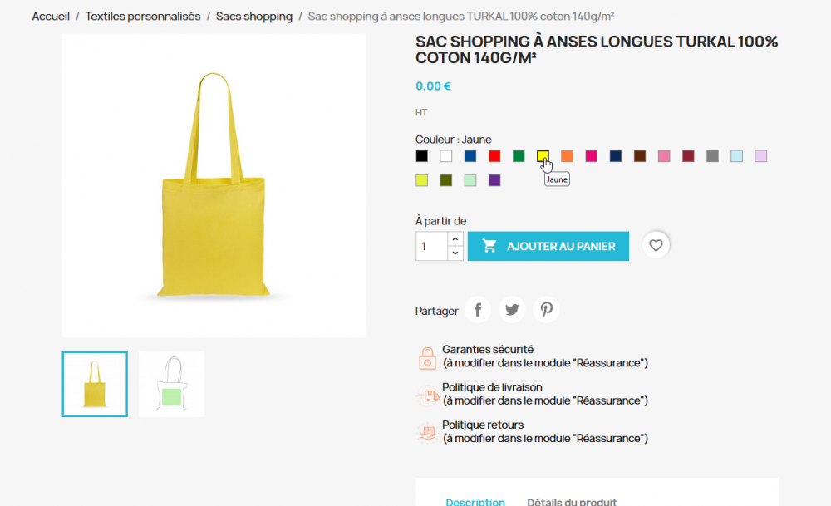
Task: Increase quantity with up arrow
Action: [455, 239]
